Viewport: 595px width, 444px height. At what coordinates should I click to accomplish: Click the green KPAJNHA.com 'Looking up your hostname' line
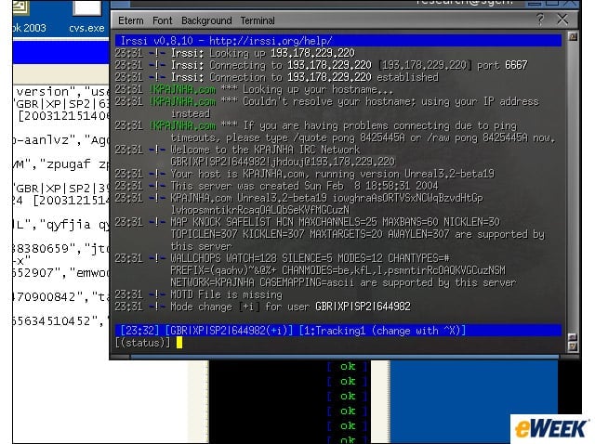point(254,89)
